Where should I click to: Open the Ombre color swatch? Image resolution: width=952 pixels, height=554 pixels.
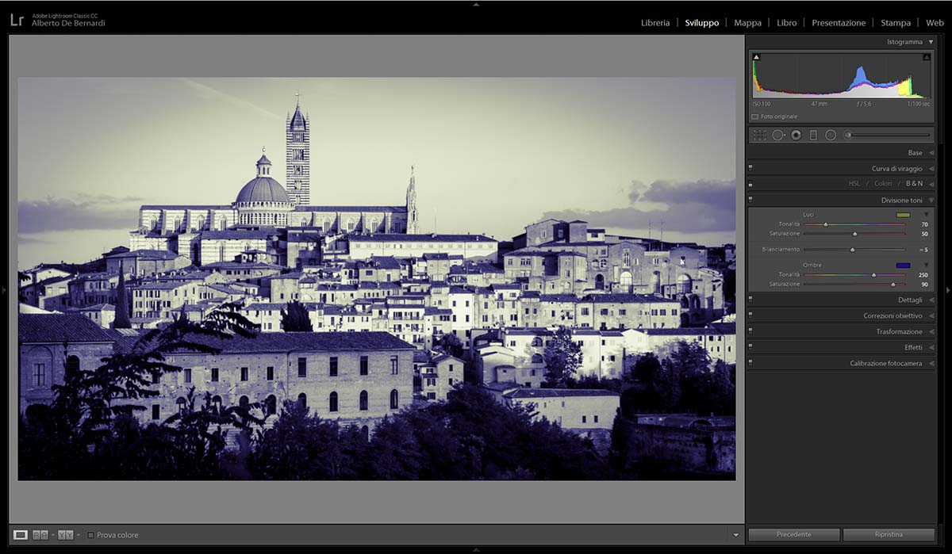pyautogui.click(x=903, y=266)
